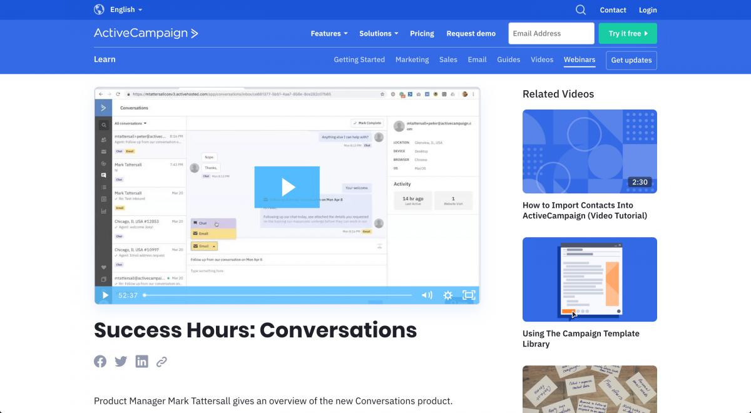Switch to Videos tab
Image resolution: width=751 pixels, height=413 pixels.
pyautogui.click(x=542, y=60)
